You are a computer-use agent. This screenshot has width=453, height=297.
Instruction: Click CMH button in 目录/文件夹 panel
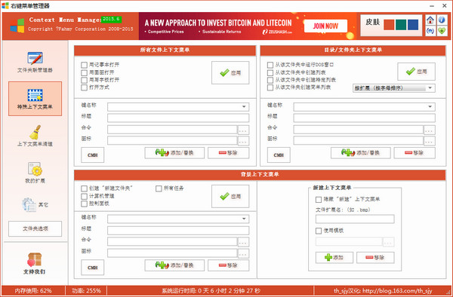(x=279, y=155)
